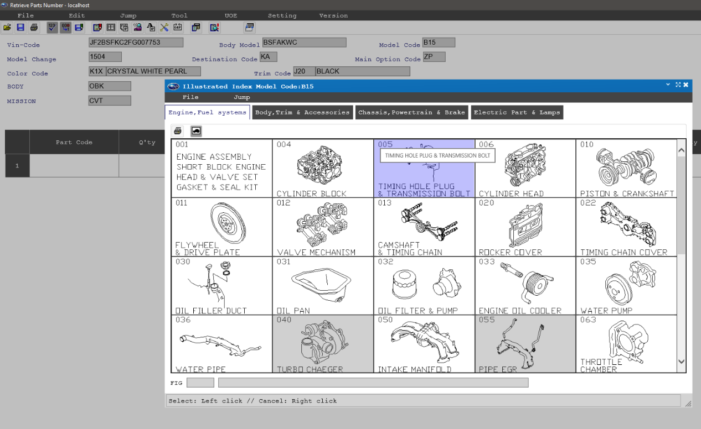Screen dimensions: 701x429
Task: Select figure 032 Oil Filter & Pump
Action: click(424, 285)
